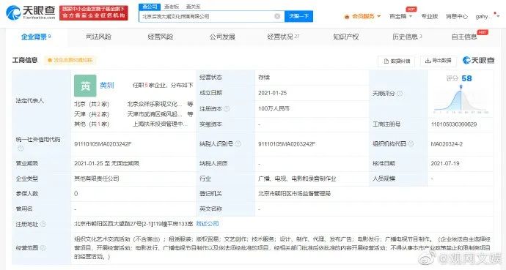The height and width of the screenshot is (270, 506).
Task: Click the credit code 91110105MA0203242F under 统一社会信用代码
Action: [103, 144]
